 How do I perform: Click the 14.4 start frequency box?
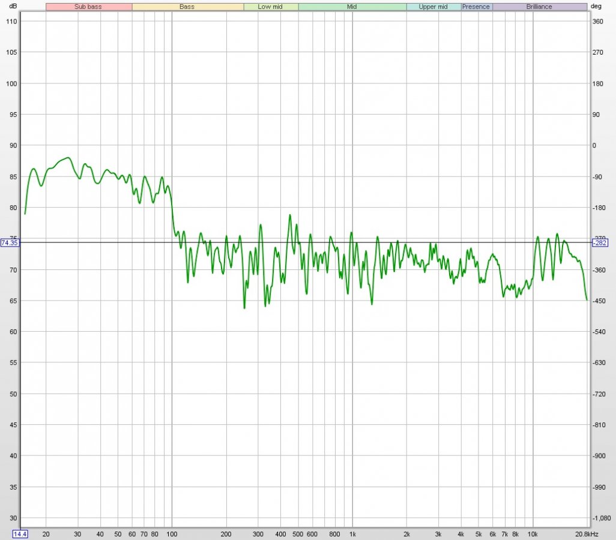20,533
